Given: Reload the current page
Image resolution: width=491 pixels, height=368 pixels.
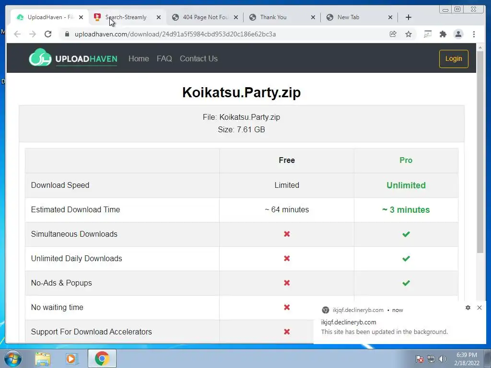Looking at the screenshot, I should tap(48, 34).
